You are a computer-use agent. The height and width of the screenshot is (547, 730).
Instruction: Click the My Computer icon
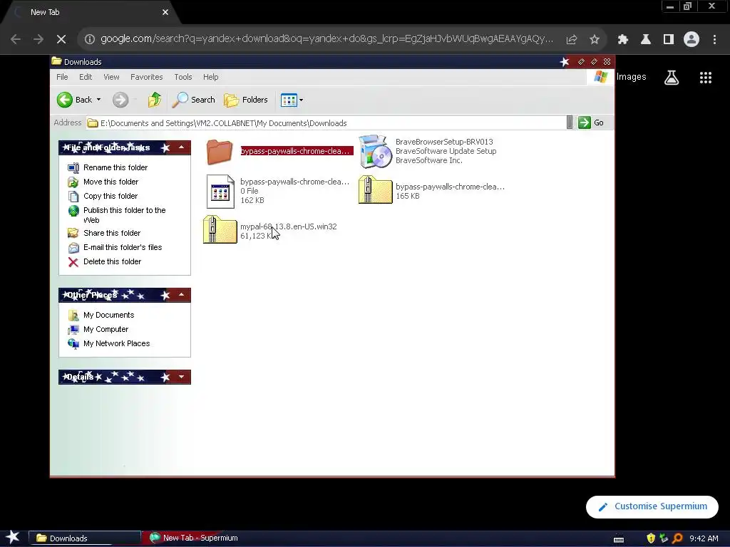(x=73, y=330)
